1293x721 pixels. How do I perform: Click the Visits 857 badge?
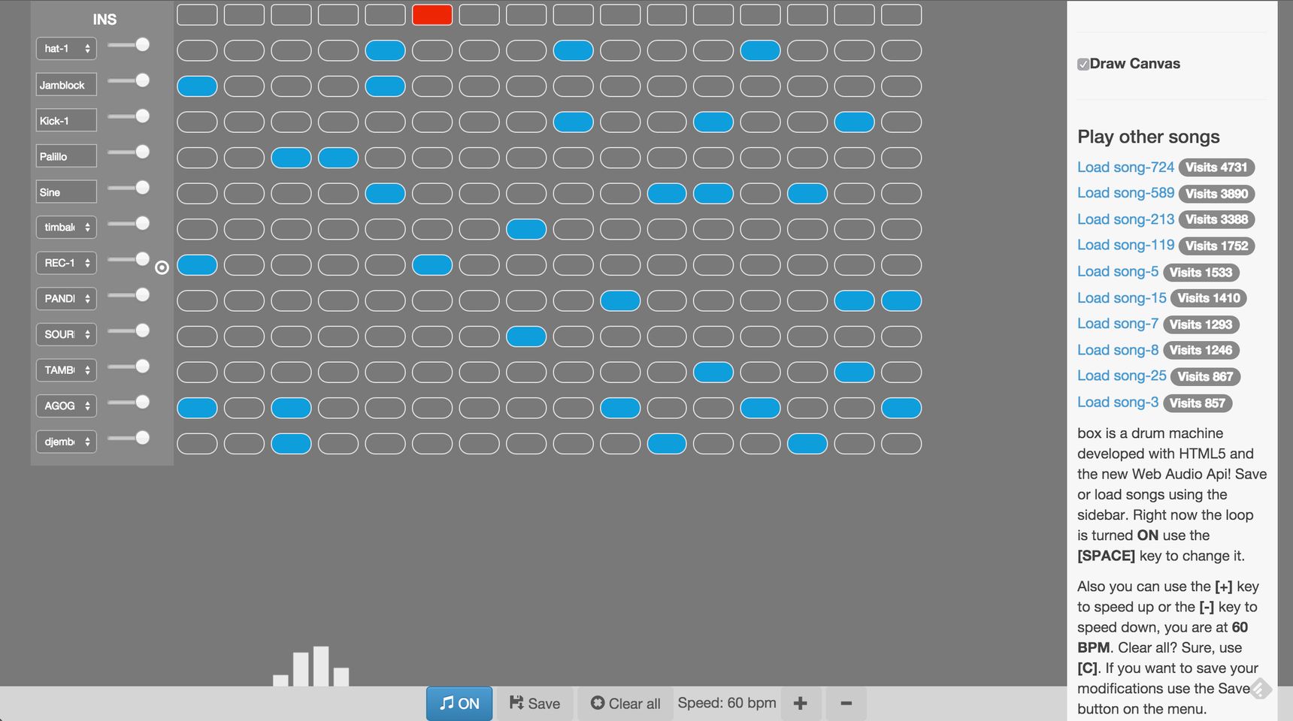coord(1197,403)
